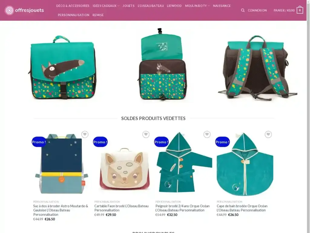Go to the Liewood menu item
Viewport: 310px width, 233px height.
point(174,6)
